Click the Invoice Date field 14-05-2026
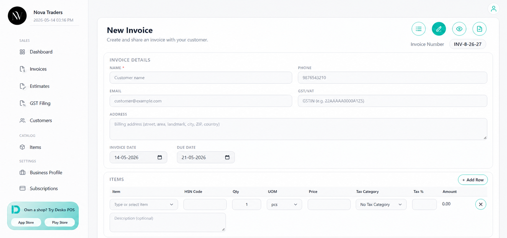507x238 pixels. pyautogui.click(x=138, y=157)
